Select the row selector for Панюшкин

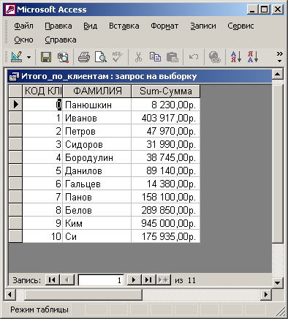coord(15,105)
